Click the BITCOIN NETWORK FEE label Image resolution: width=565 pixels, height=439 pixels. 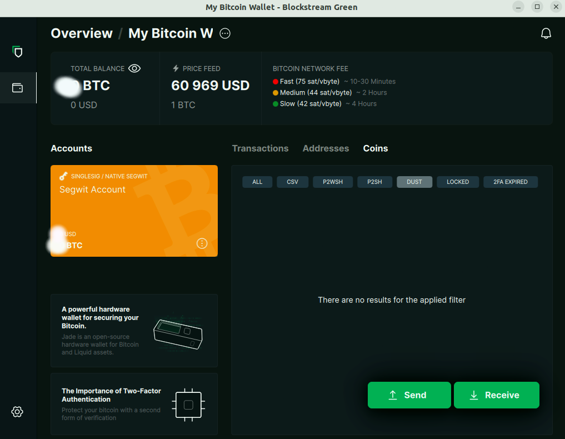(310, 69)
